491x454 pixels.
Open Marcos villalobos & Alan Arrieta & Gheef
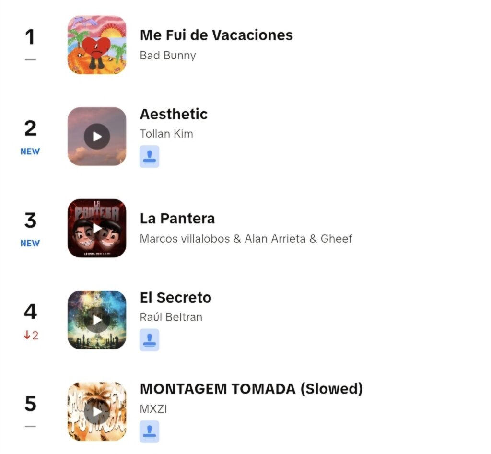point(246,239)
